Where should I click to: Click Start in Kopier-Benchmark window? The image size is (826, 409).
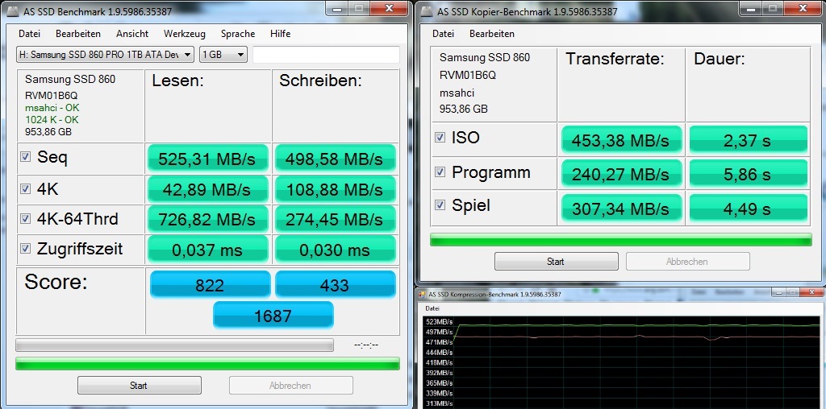pyautogui.click(x=557, y=262)
